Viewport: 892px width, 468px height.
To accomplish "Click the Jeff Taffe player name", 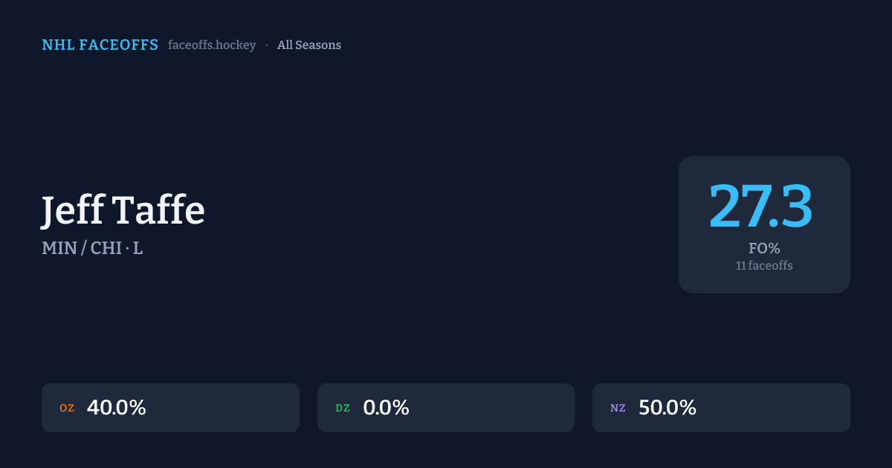I will (123, 210).
